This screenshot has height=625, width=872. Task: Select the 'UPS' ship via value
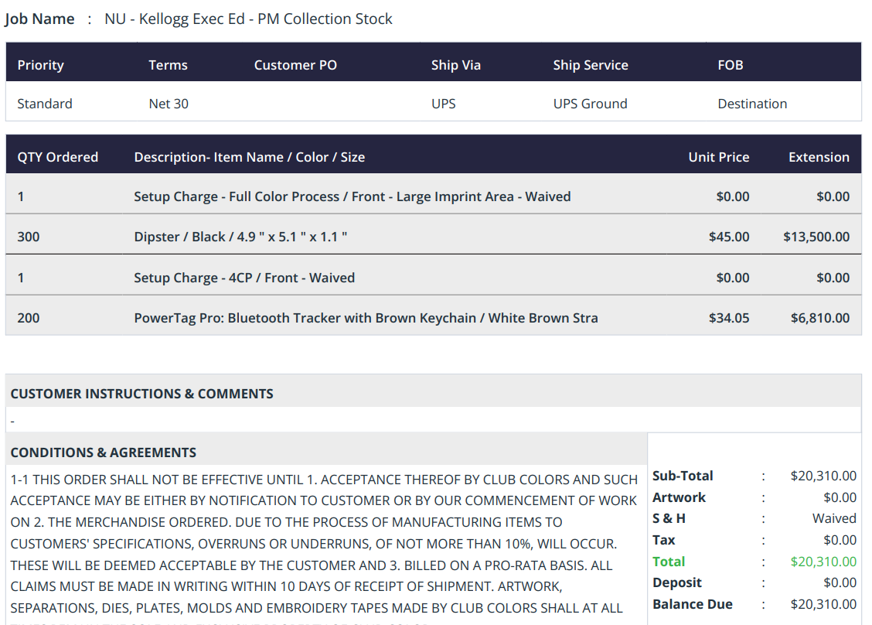click(443, 104)
